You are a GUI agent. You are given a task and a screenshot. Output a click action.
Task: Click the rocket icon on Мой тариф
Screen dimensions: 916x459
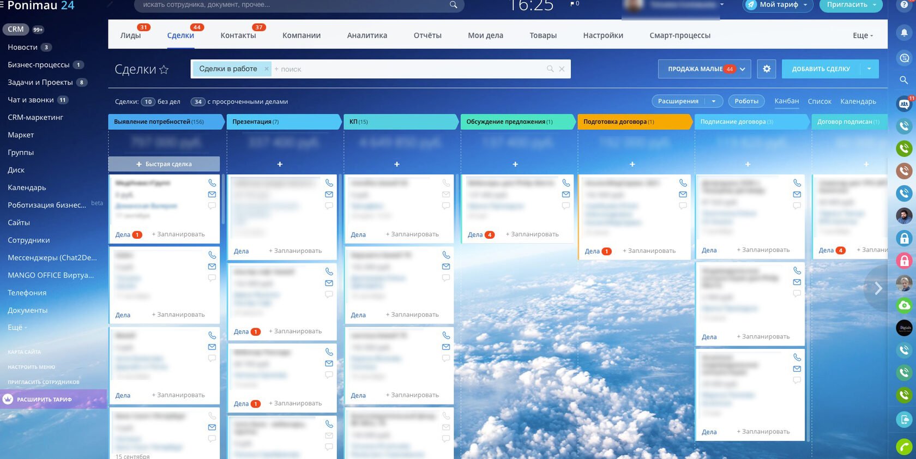coord(751,4)
